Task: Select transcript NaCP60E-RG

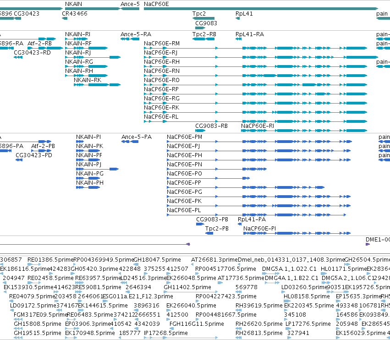Action: (162, 99)
